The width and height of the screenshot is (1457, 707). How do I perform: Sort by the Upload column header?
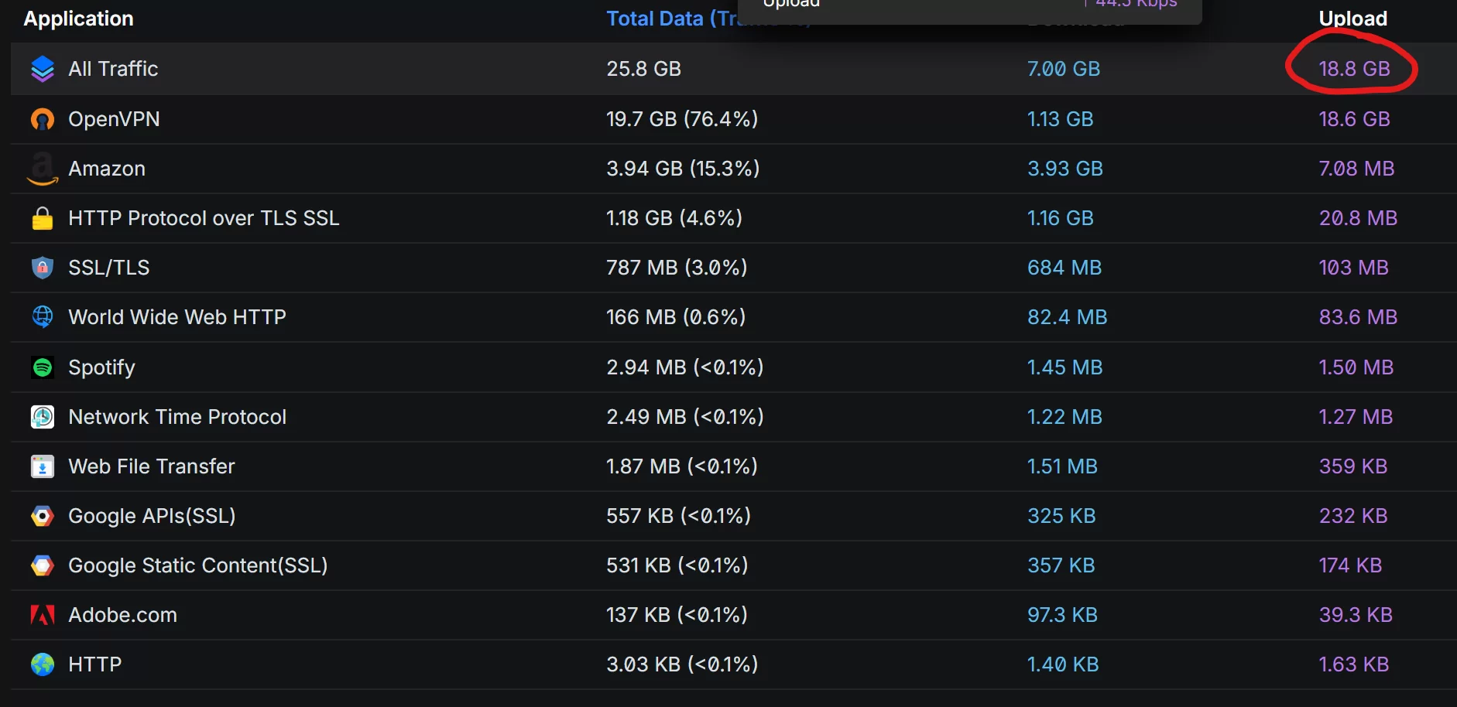1353,19
